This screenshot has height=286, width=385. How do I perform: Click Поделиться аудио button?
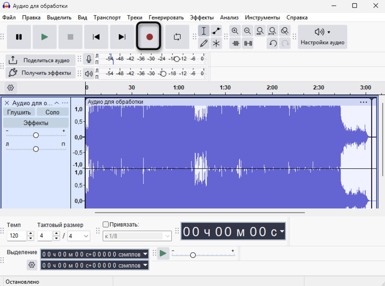pos(41,60)
